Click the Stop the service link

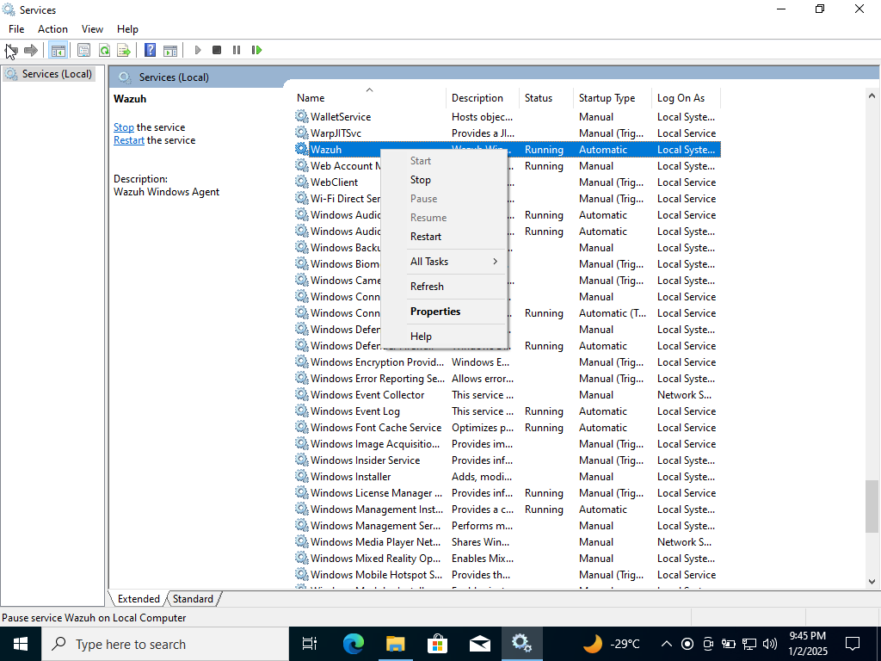point(124,127)
